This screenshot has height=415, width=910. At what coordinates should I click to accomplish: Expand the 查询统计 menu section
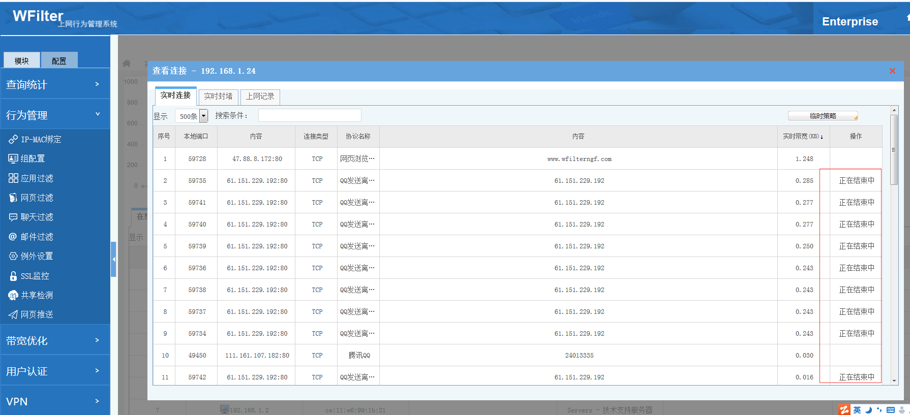tap(55, 85)
